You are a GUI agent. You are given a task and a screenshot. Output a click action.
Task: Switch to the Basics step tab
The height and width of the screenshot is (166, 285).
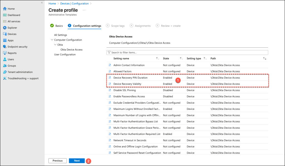pyautogui.click(x=57, y=26)
